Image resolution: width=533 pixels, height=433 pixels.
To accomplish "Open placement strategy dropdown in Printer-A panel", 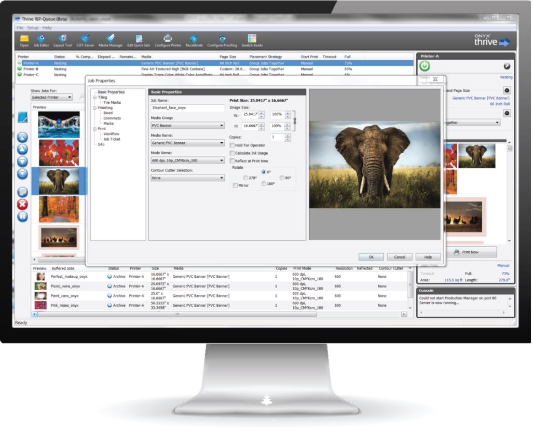I will click(x=473, y=123).
